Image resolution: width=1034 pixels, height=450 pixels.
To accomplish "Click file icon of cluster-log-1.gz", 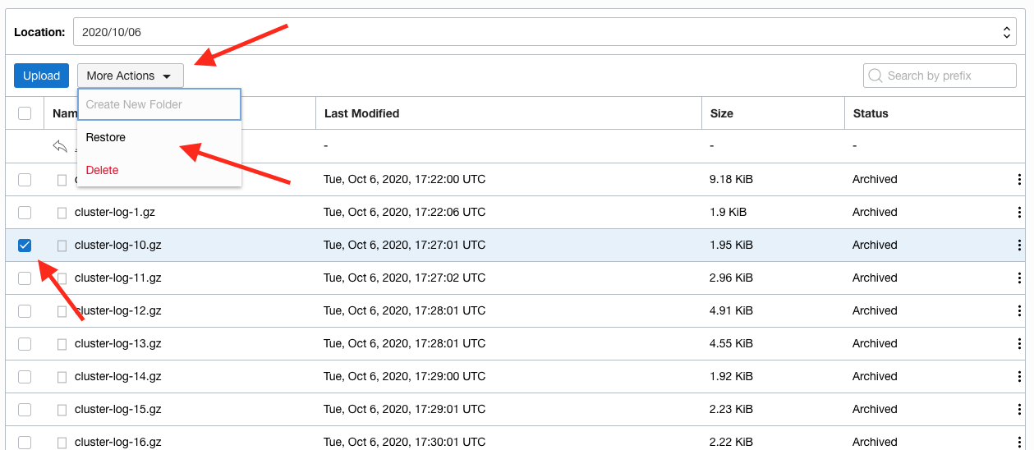I will point(62,213).
